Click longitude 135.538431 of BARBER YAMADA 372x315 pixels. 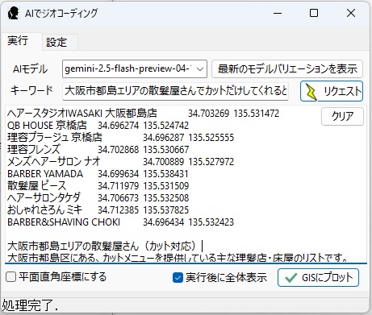point(165,174)
